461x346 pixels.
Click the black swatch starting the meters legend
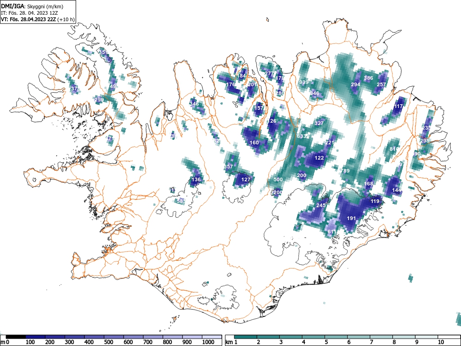coord(16,337)
